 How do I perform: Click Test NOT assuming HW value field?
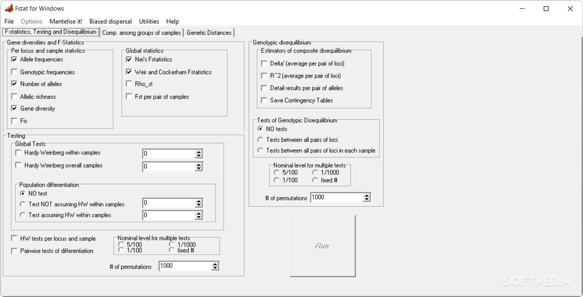click(x=169, y=203)
